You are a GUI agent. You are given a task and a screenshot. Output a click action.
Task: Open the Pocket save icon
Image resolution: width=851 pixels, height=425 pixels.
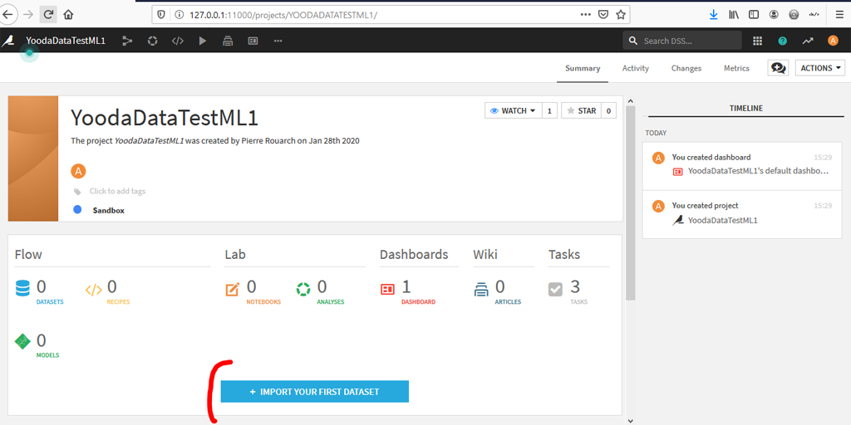click(603, 15)
